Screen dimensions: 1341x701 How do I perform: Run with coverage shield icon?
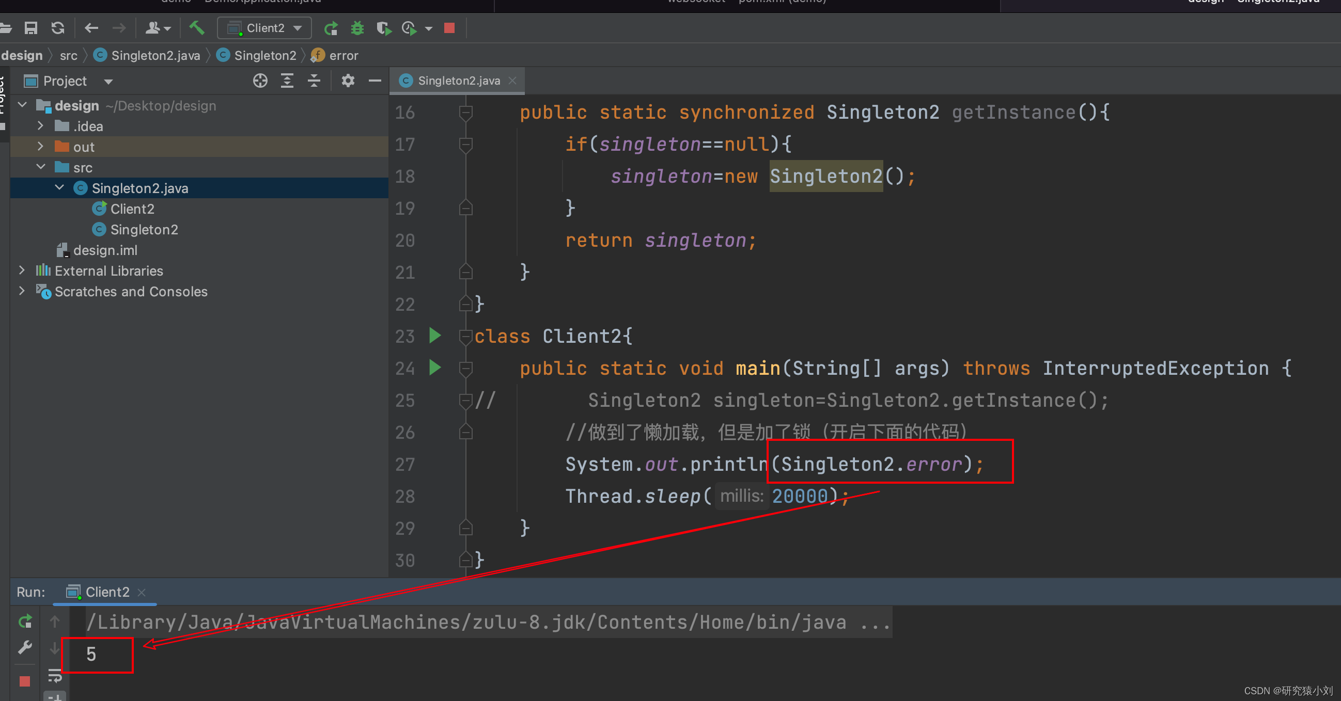tap(384, 28)
